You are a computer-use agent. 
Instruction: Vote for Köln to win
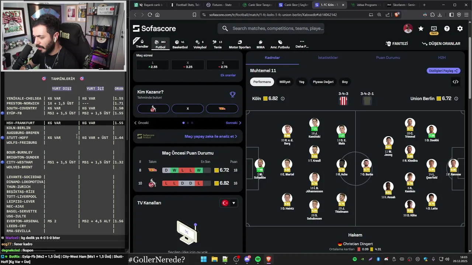click(153, 109)
